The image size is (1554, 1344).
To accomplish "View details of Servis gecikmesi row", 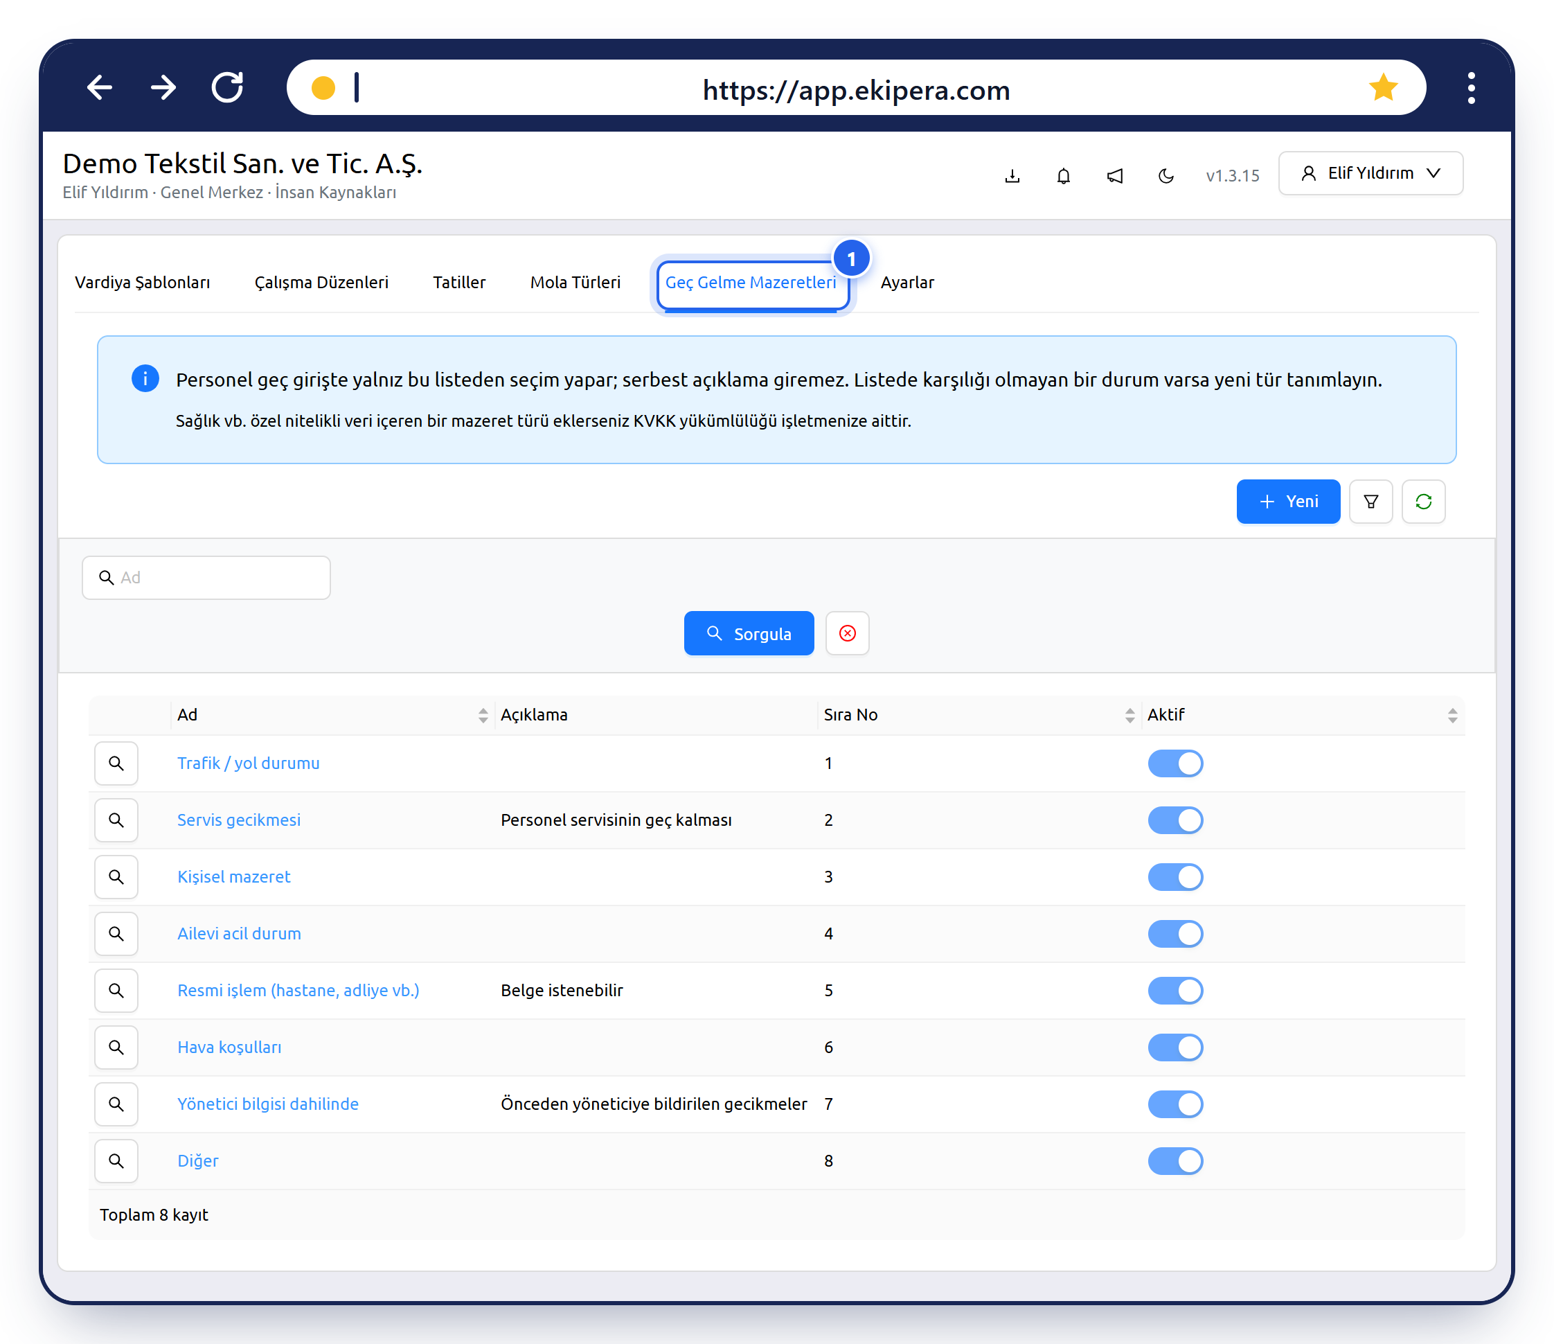I will 116,820.
